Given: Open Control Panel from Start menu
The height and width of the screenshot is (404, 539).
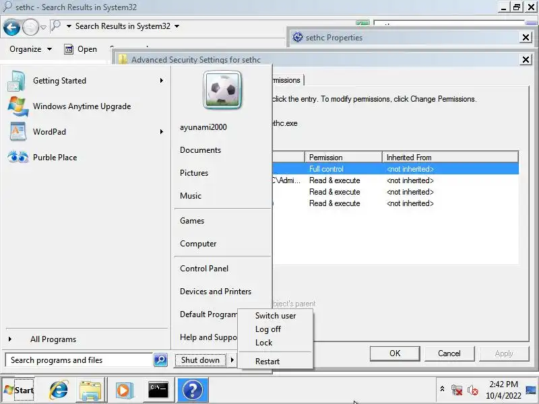Looking at the screenshot, I should pos(204,269).
